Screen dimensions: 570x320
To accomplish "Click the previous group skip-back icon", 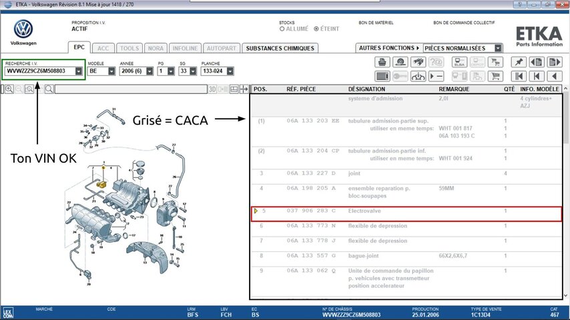I will pos(537,76).
